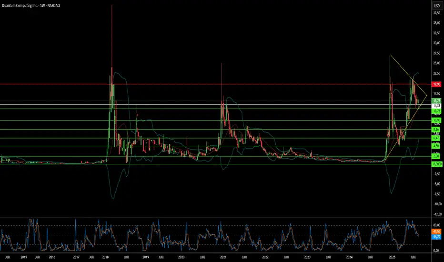Click the 6,47 horizontal level label
Image resolution: width=444 pixels, height=262 pixels.
pyautogui.click(x=436, y=138)
